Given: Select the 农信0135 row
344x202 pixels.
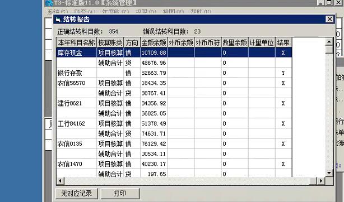Looking at the screenshot, I should (x=174, y=143).
